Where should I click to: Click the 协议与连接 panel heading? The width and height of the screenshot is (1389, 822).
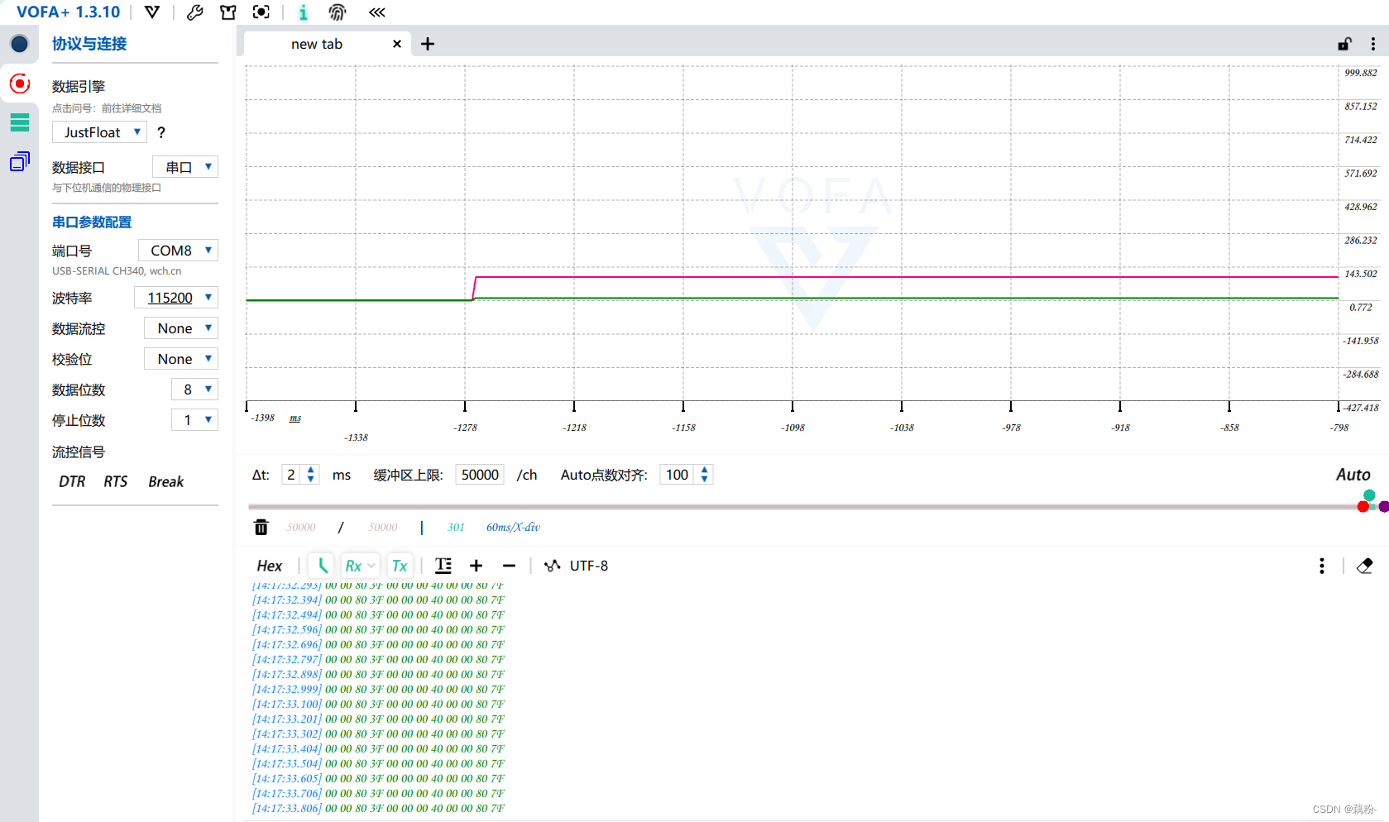[89, 44]
